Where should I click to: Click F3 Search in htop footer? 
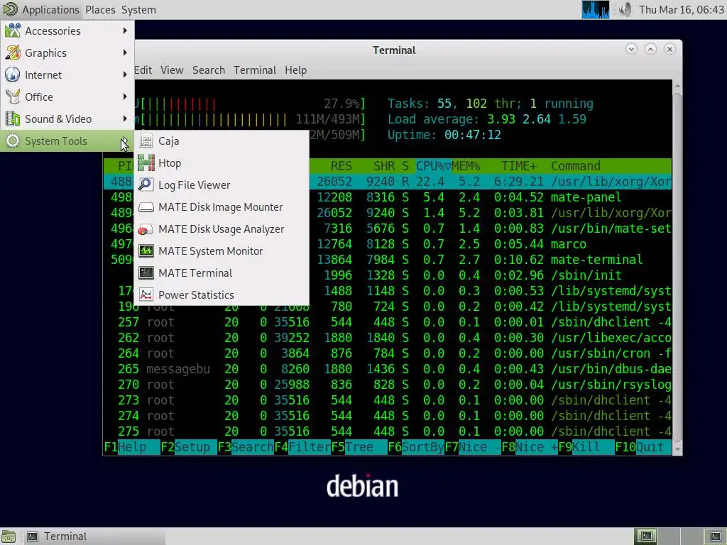pos(246,447)
